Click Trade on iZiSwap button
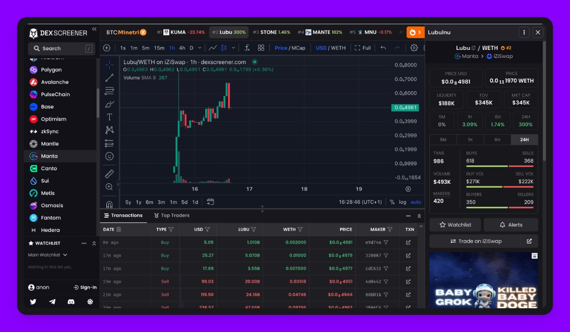Image resolution: width=570 pixels, height=332 pixels. 475,241
